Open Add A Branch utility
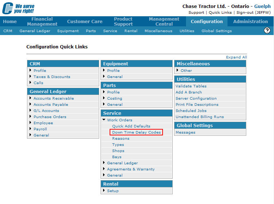Image resolution: width=274 pixels, height=204 pixels. [x=189, y=92]
